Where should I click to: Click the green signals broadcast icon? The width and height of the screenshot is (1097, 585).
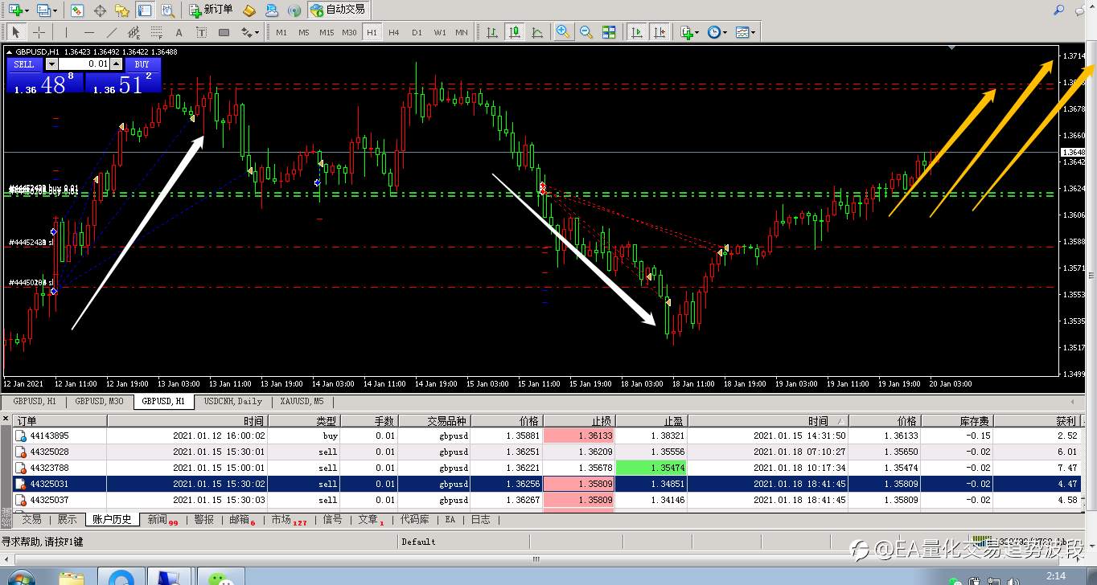(294, 10)
